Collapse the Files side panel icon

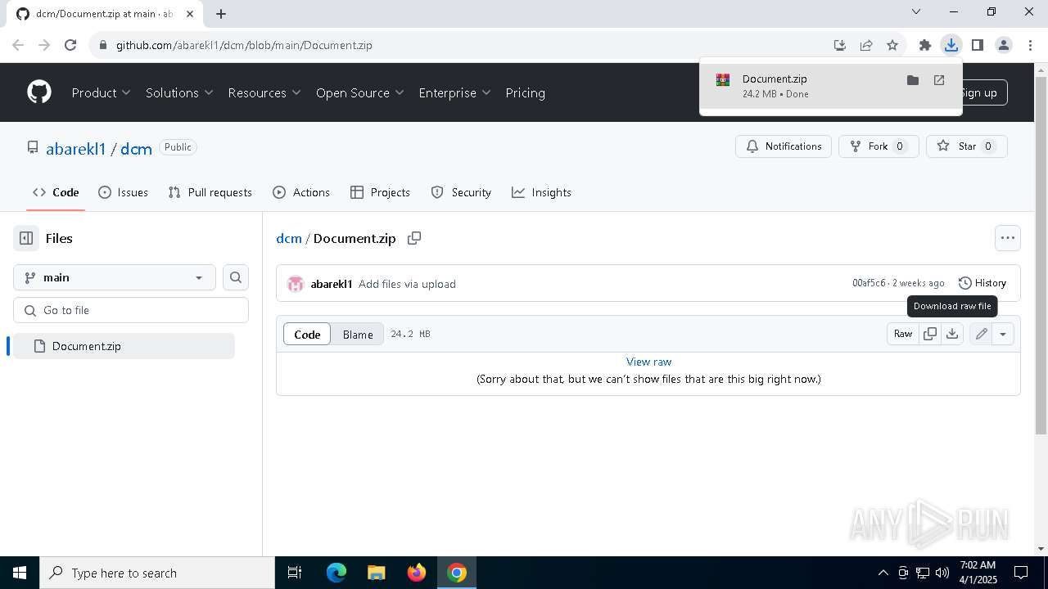[26, 238]
